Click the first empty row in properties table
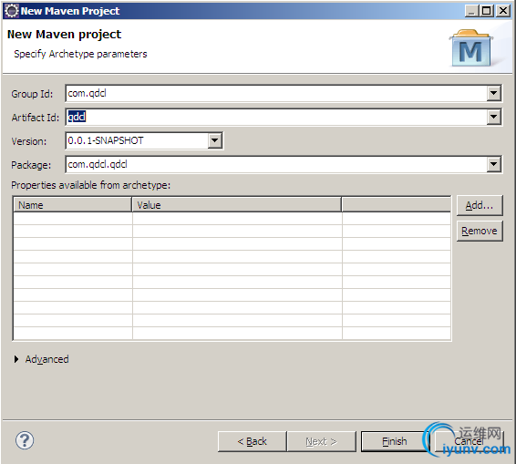Viewport: 516px width, 464px height. [232, 219]
